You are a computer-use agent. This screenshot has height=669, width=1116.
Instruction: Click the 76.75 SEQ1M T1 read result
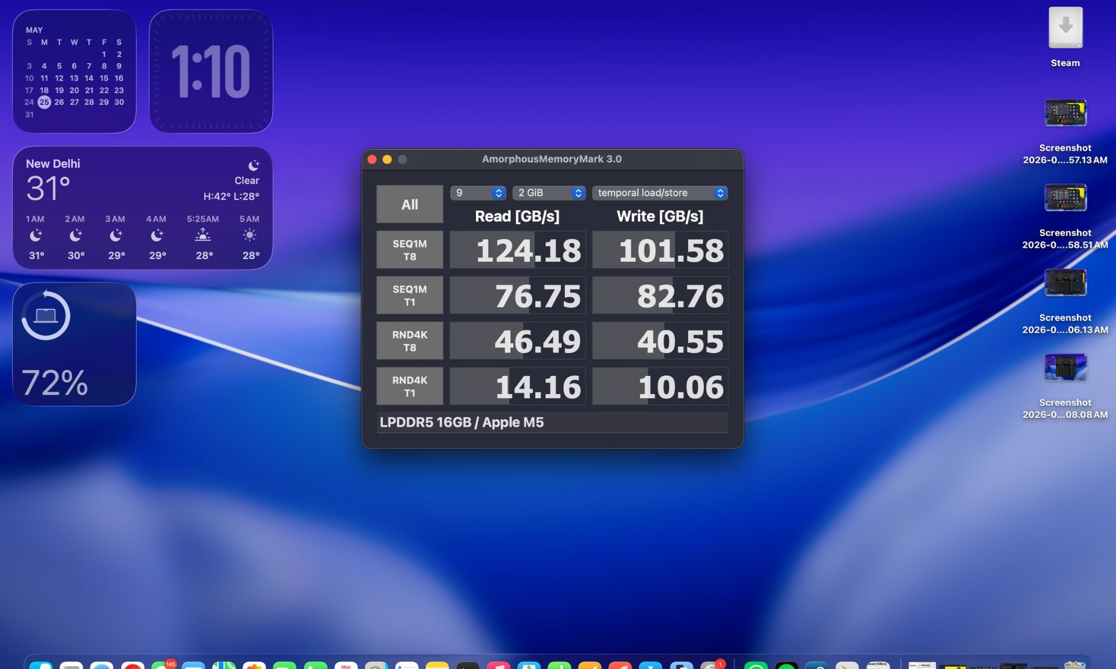[517, 295]
